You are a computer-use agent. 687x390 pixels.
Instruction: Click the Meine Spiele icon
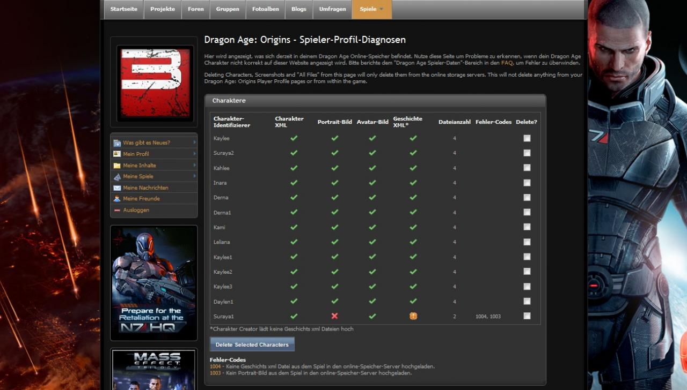[x=117, y=176]
